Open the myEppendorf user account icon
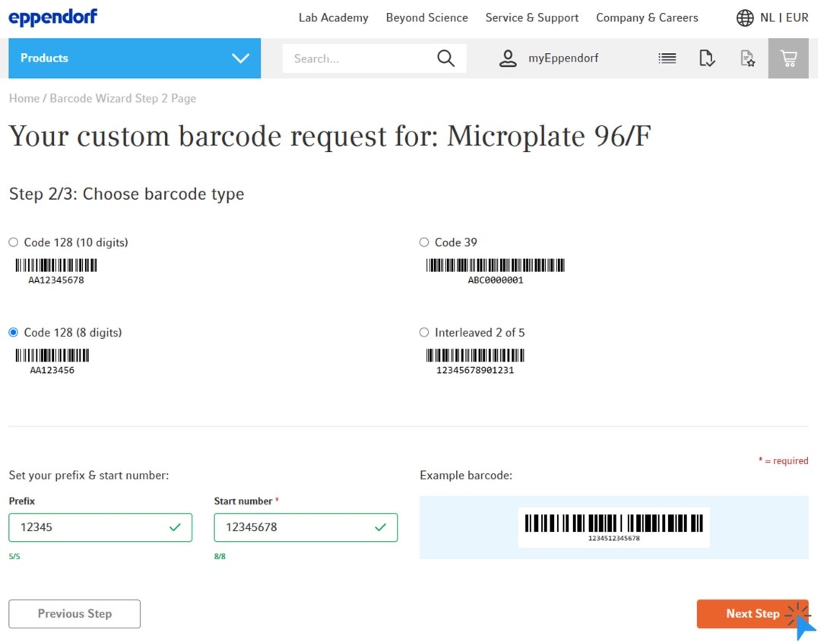821x642 pixels. 508,59
